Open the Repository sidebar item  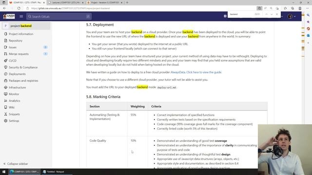16,41
